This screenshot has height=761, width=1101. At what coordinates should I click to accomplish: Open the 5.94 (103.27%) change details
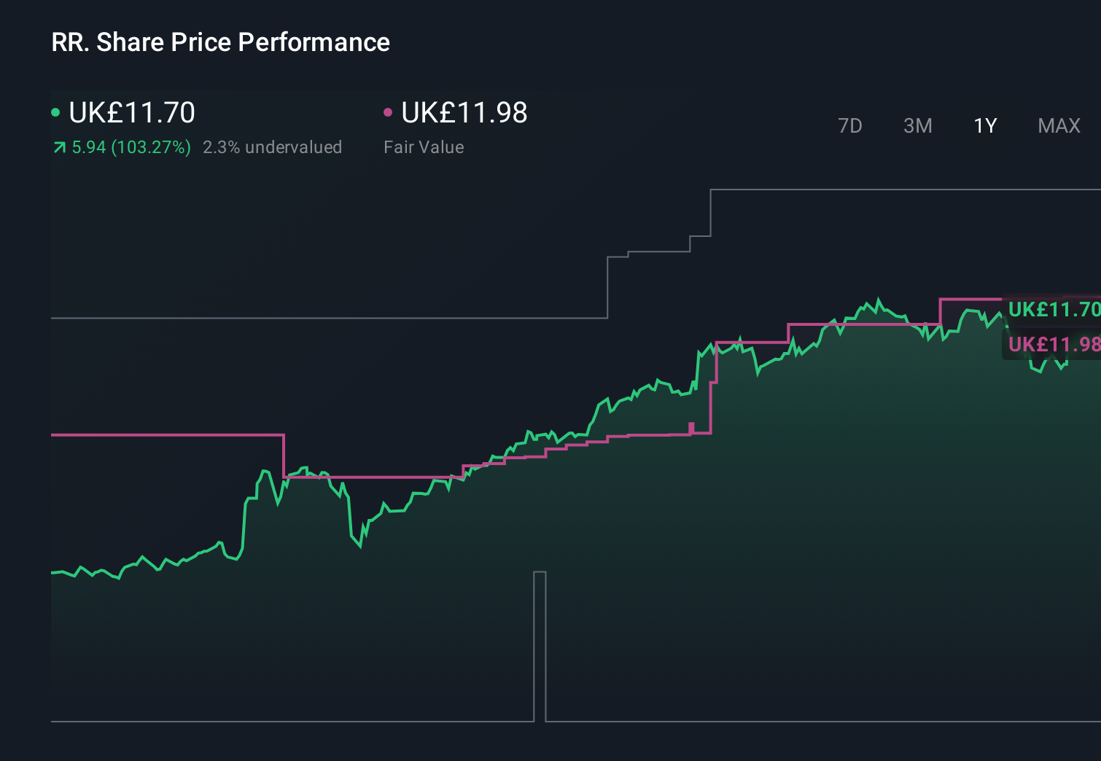pos(130,147)
